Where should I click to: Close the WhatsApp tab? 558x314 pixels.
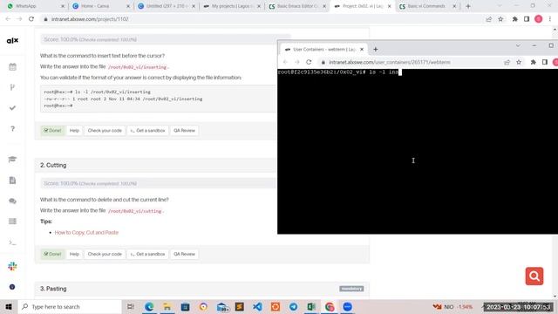pos(63,6)
